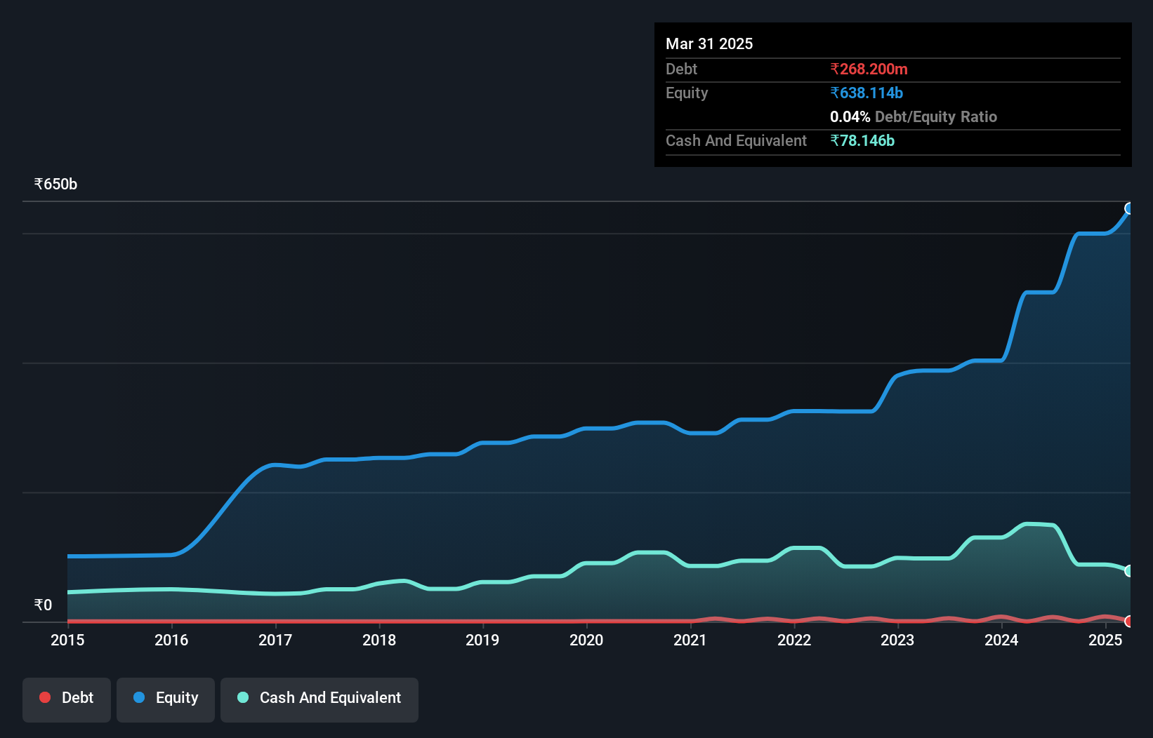The width and height of the screenshot is (1153, 738).
Task: Expand the Cash And Equivalent tooltip row
Action: click(736, 140)
